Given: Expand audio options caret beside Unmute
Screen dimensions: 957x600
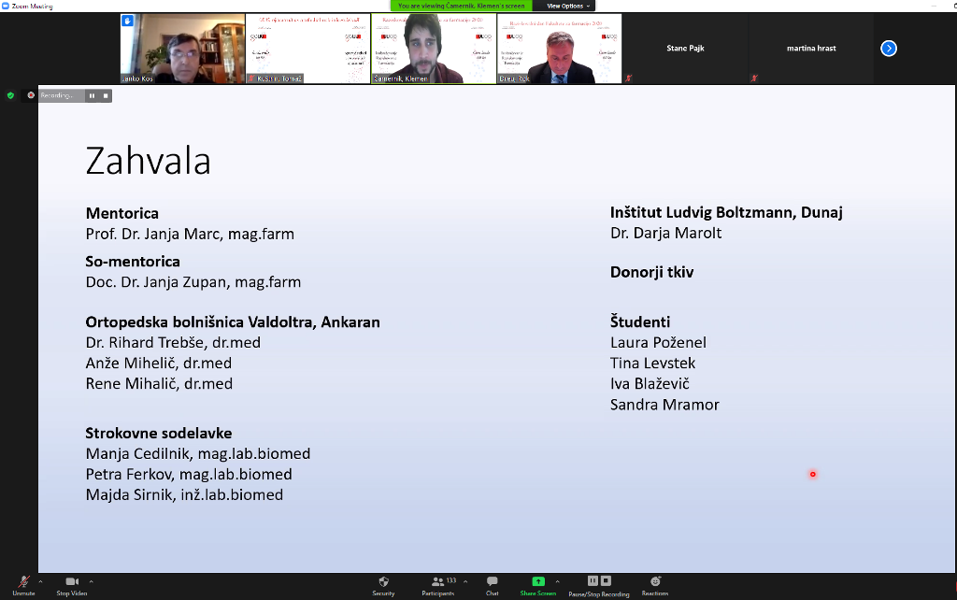Looking at the screenshot, I should [x=40, y=581].
